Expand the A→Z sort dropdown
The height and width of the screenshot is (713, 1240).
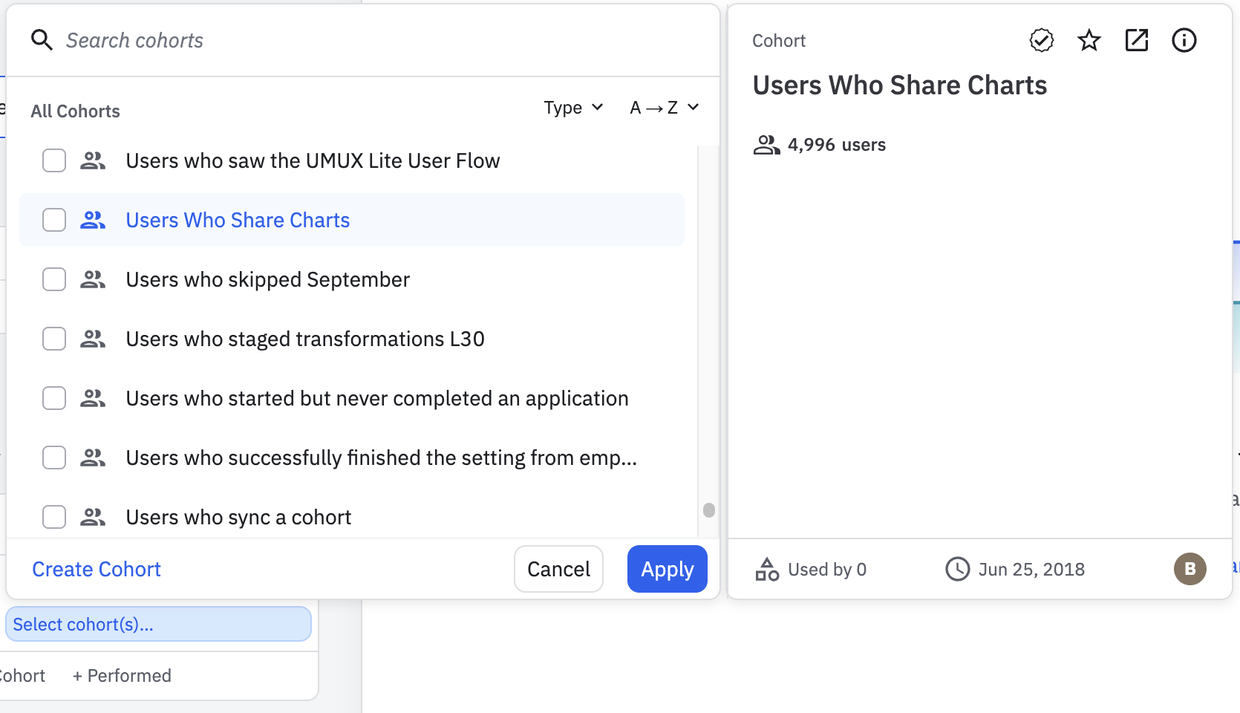(664, 108)
